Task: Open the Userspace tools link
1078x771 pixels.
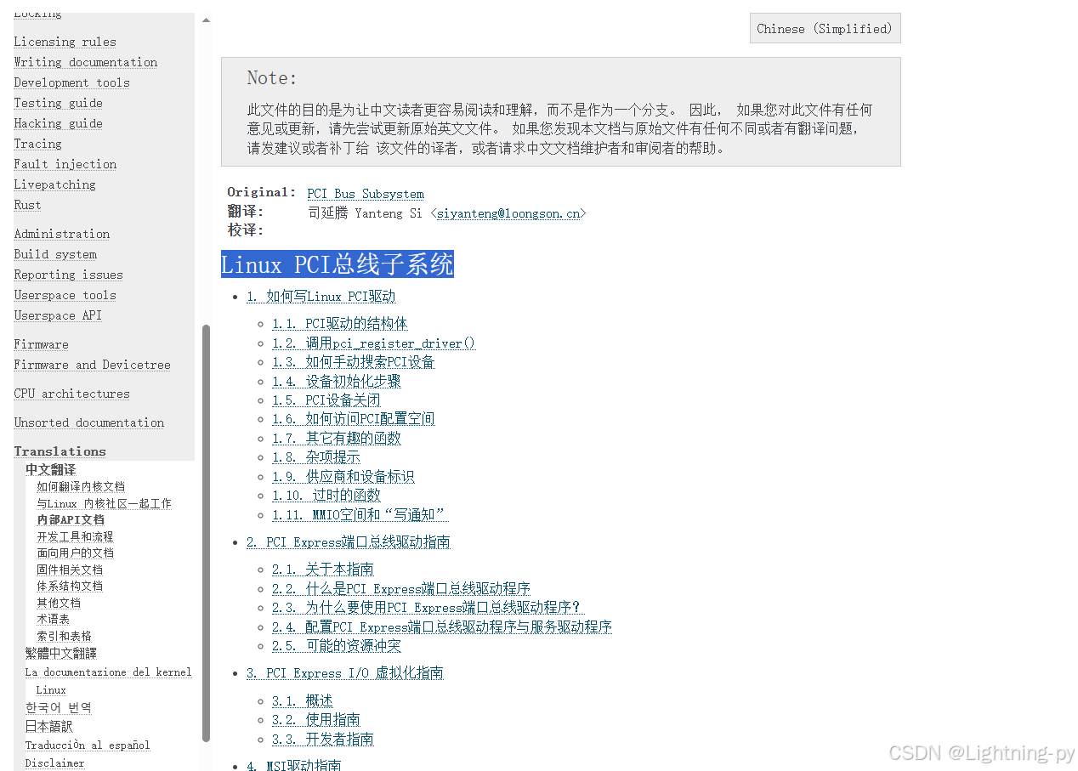Action: point(65,295)
